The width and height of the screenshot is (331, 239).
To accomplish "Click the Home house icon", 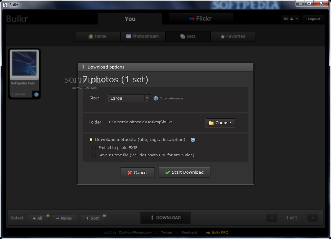I will click(x=91, y=36).
